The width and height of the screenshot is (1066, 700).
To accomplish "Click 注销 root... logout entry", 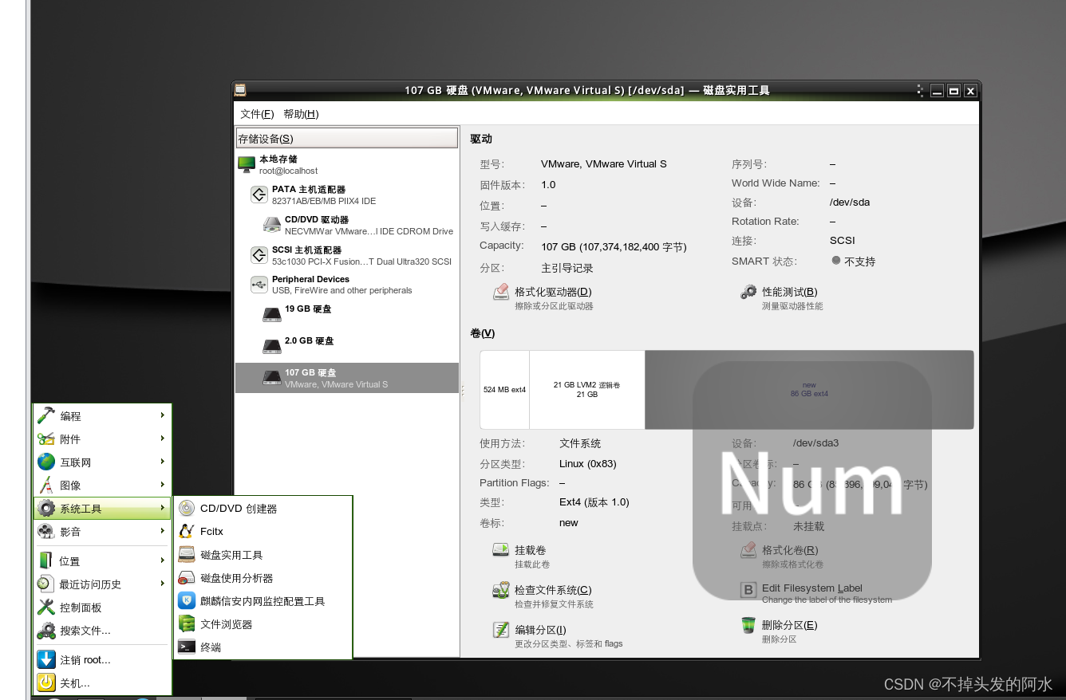I will point(101,660).
